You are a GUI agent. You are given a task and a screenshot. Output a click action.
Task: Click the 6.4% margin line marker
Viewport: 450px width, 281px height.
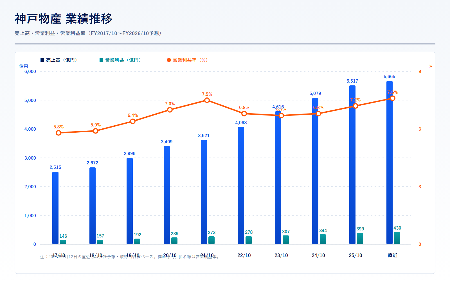(x=133, y=121)
